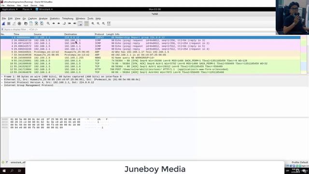Open Wireshark Help menu
This screenshot has height=174, width=309.
pos(98,18)
